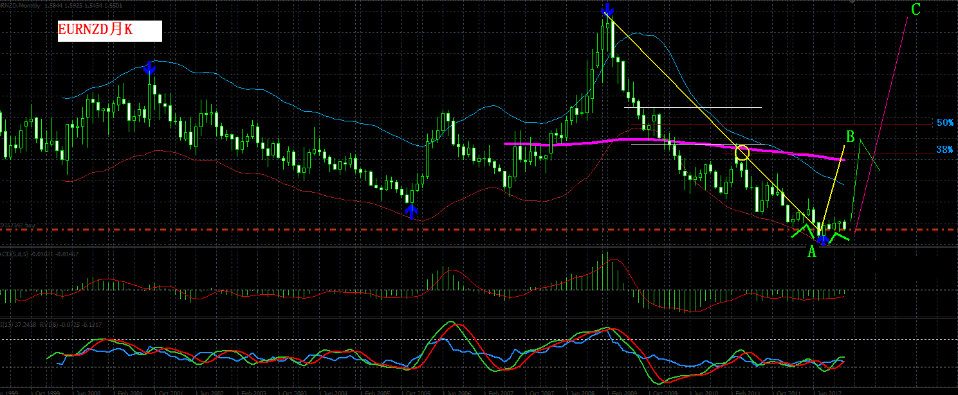Select the 50% Fibonacci level label
The height and width of the screenshot is (395, 958).
coord(945,123)
